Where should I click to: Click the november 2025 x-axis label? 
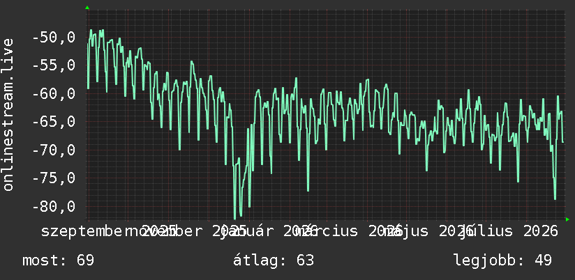click(x=187, y=231)
